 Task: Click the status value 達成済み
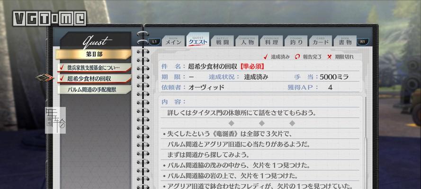[x=256, y=77]
